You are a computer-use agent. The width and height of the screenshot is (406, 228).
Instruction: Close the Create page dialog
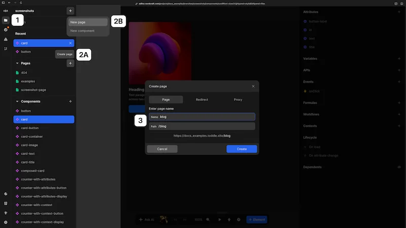tap(253, 86)
